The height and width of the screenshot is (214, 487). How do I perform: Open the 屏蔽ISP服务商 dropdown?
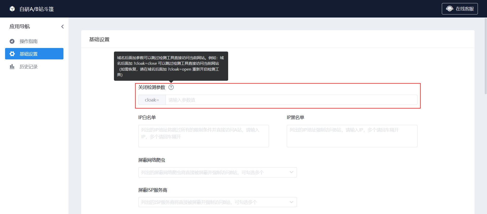217,202
